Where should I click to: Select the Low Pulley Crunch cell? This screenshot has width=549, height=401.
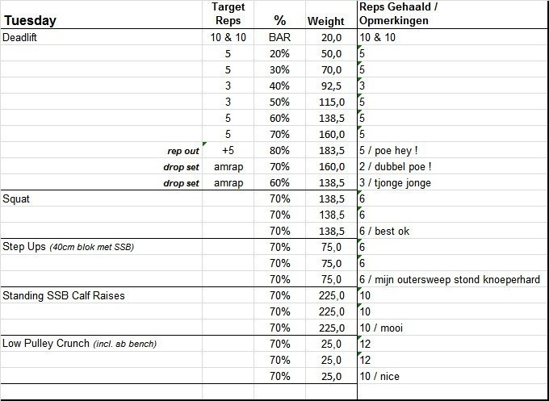click(x=78, y=344)
